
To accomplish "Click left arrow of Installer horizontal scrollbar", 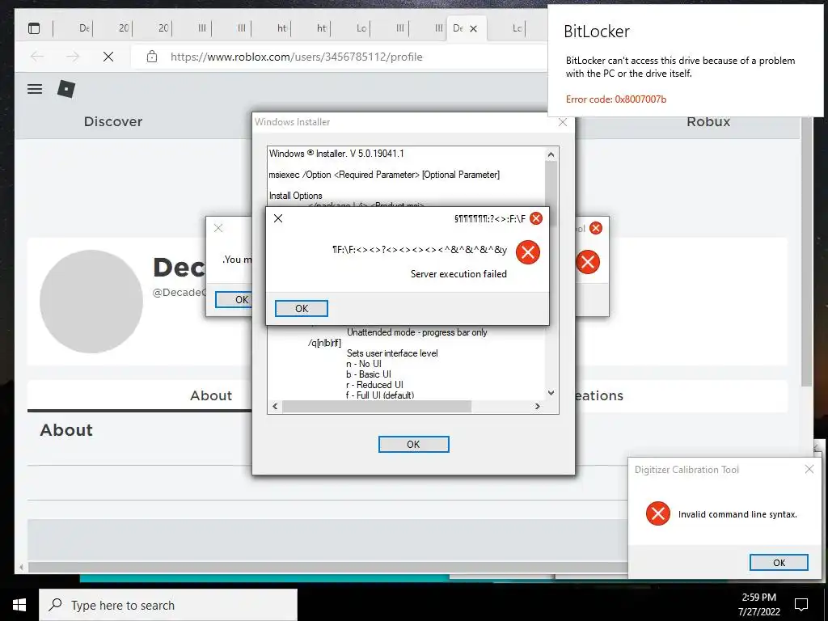I will pyautogui.click(x=275, y=407).
